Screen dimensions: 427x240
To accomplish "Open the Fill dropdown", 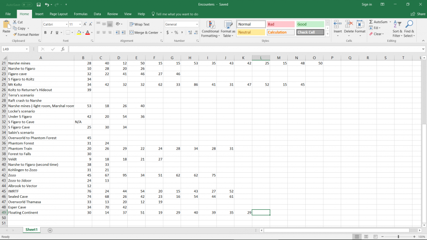I will pyautogui.click(x=375, y=28).
